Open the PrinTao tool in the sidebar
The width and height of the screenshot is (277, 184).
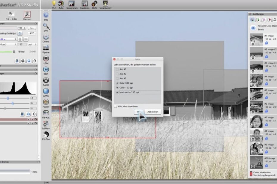click(46, 135)
